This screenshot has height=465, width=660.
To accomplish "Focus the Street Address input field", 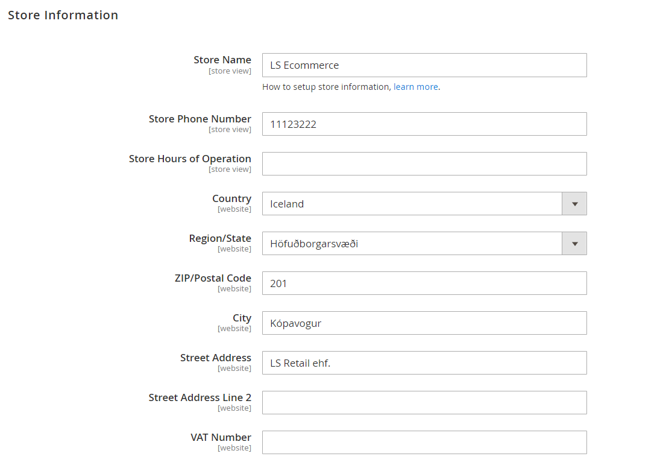I will pyautogui.click(x=424, y=363).
